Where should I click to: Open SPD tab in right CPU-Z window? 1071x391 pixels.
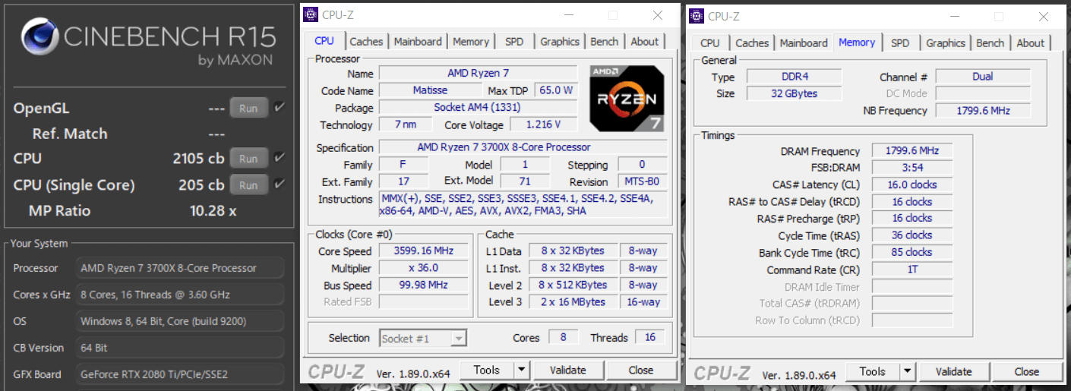click(x=900, y=43)
